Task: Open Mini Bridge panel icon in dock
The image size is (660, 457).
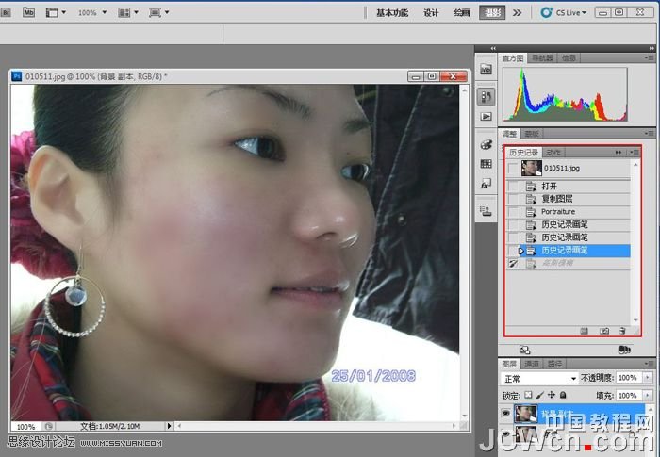Action: (x=486, y=69)
